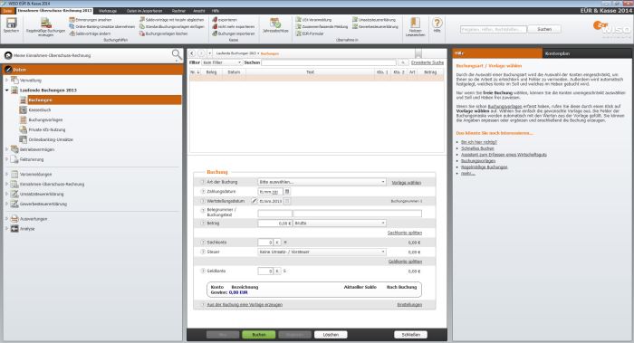This screenshot has height=343, width=634.
Task: Open the Werkzeuge menu tab
Action: [108, 11]
